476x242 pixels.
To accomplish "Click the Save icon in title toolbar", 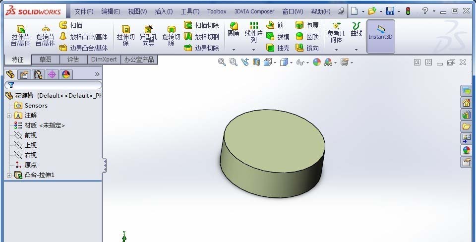I will coord(390,11).
